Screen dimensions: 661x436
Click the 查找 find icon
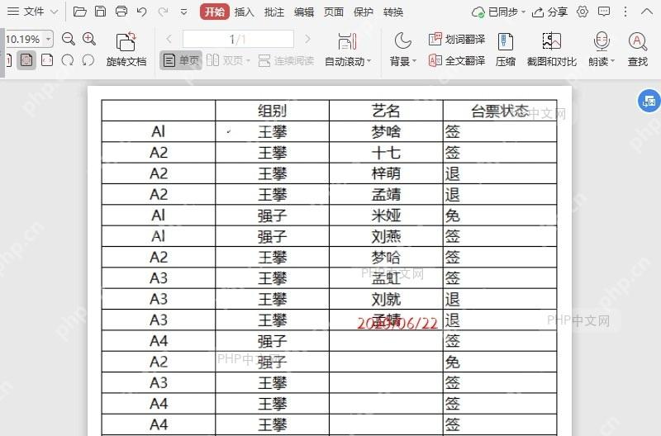pyautogui.click(x=637, y=50)
